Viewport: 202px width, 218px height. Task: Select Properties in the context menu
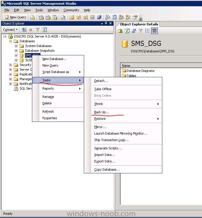point(58,118)
